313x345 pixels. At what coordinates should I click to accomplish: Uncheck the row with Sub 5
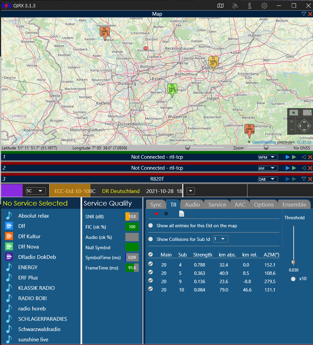click(x=151, y=272)
